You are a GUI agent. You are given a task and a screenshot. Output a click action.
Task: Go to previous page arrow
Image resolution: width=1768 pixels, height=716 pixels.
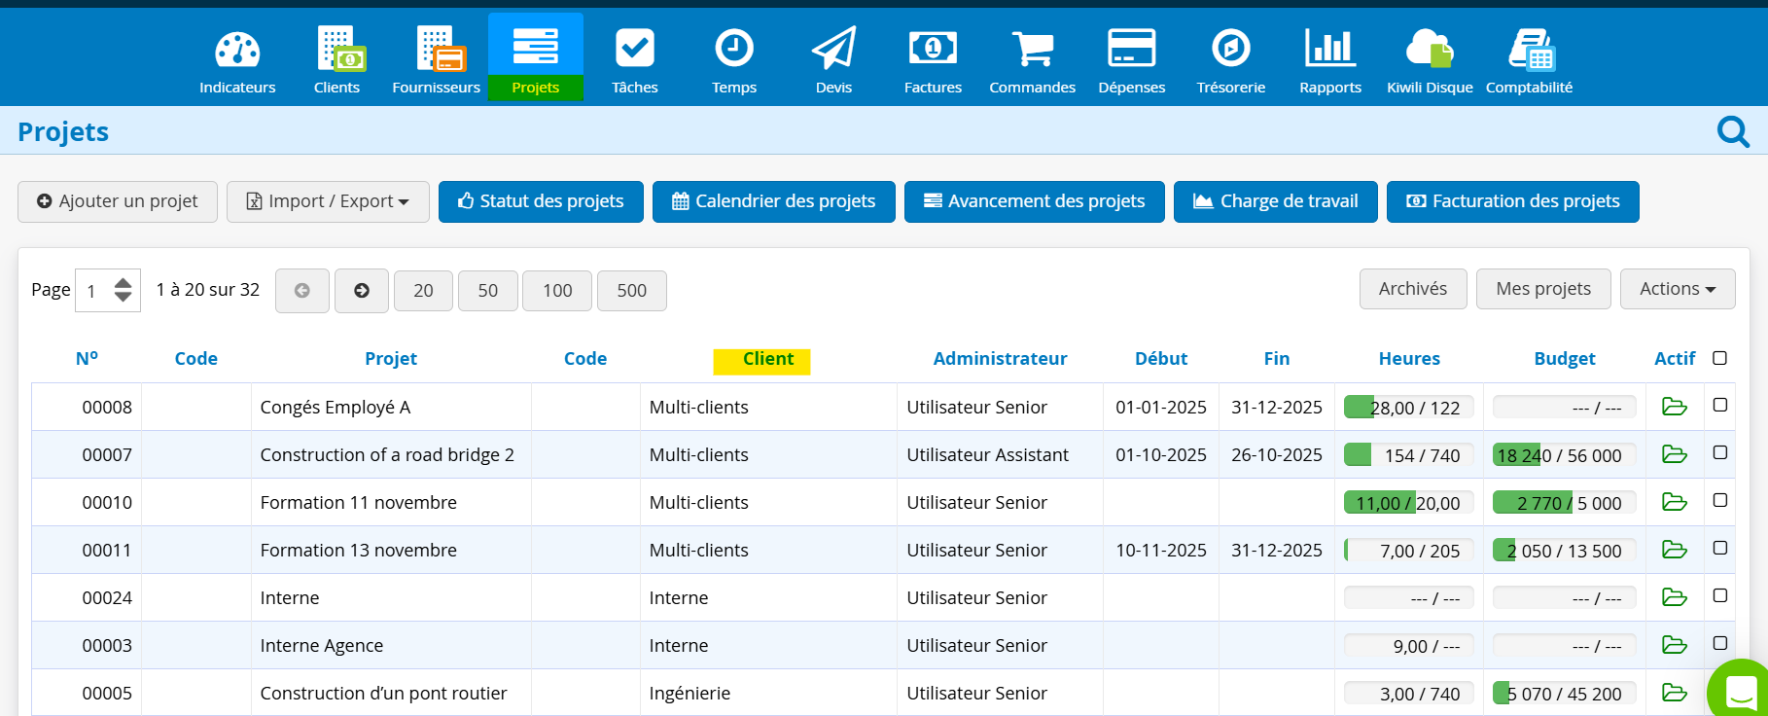click(302, 291)
